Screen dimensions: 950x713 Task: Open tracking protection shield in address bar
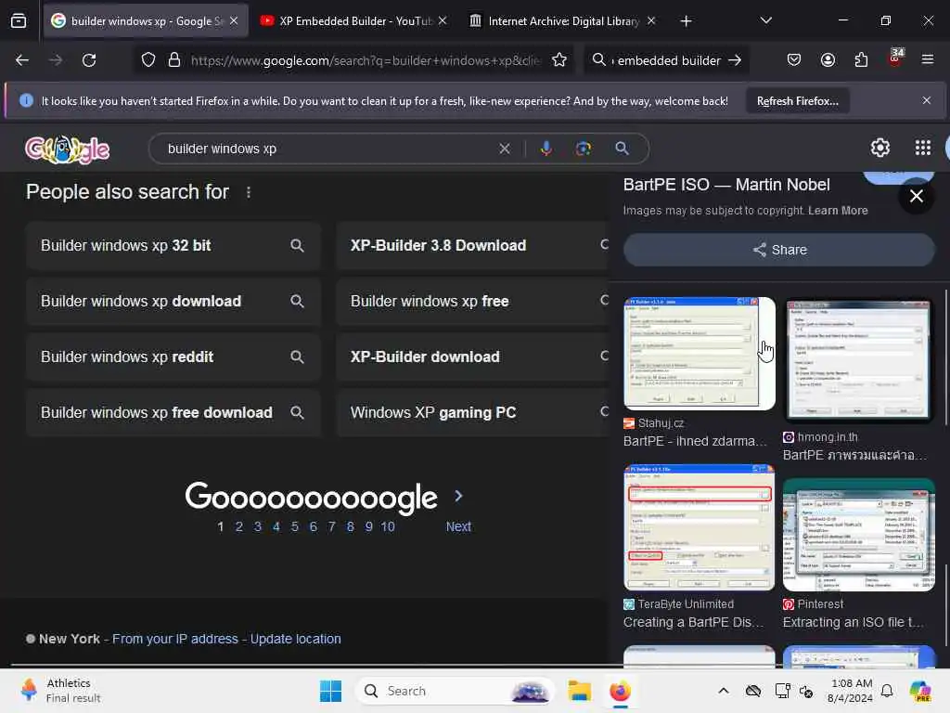coord(148,60)
